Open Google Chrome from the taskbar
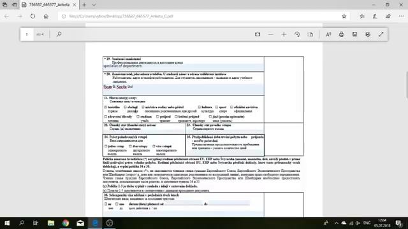This screenshot has height=229, width=408. (x=66, y=223)
